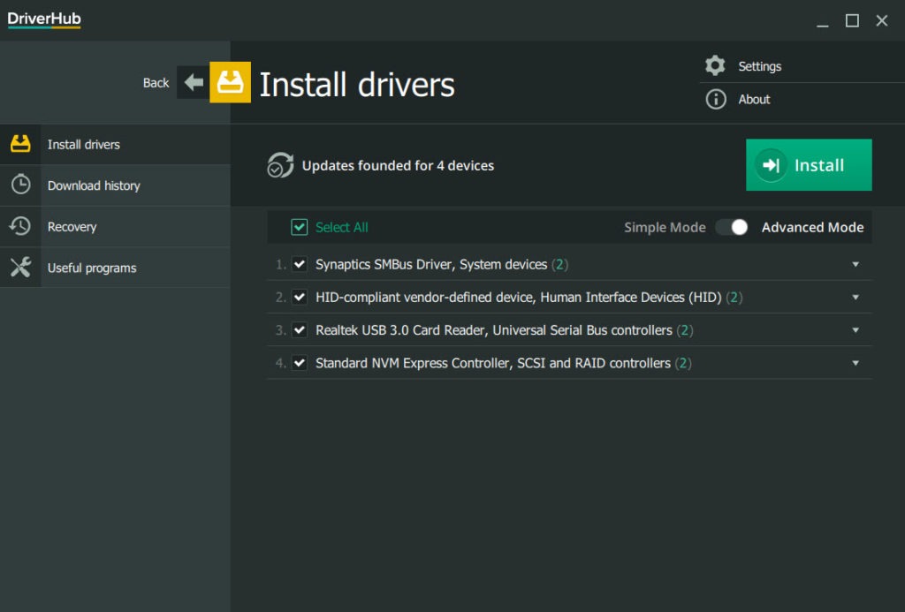905x612 pixels.
Task: Expand the HID-compliant vendor-defined device row
Action: click(856, 297)
